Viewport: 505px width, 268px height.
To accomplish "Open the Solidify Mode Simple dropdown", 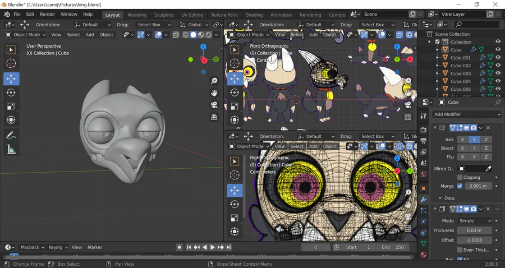I will [474, 221].
